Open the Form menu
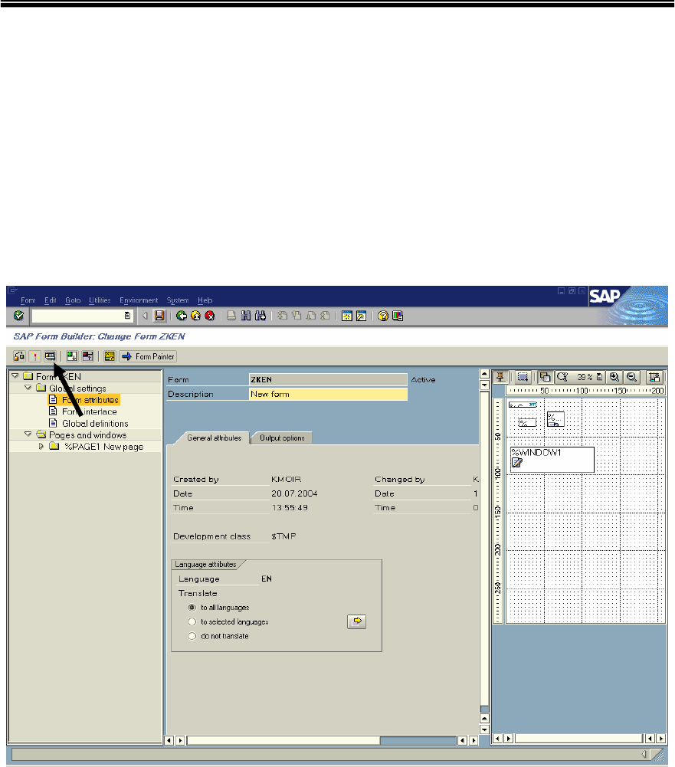This screenshot has height=767, width=675. [x=28, y=300]
